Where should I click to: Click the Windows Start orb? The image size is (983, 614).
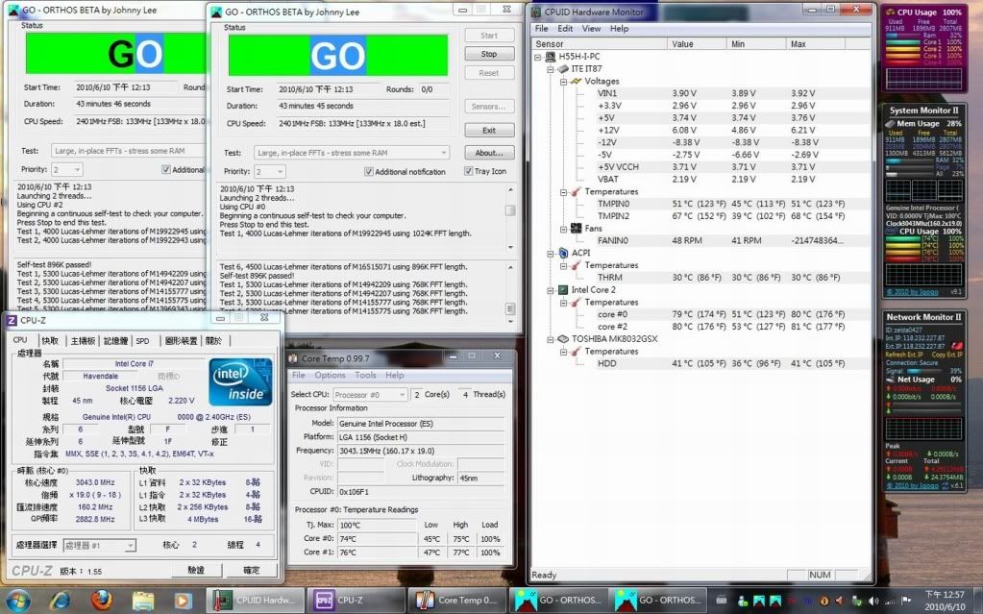[18, 600]
